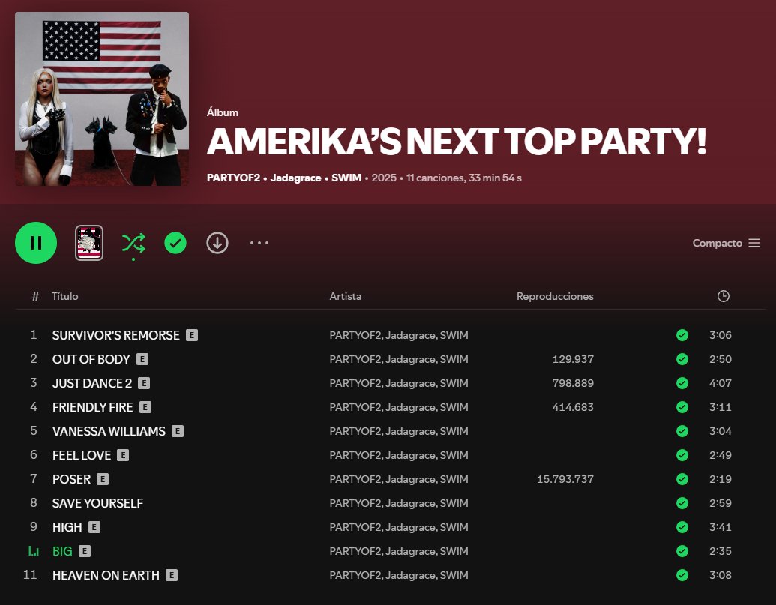Pause the album with the green button
Image resolution: width=776 pixels, height=605 pixels.
[36, 243]
